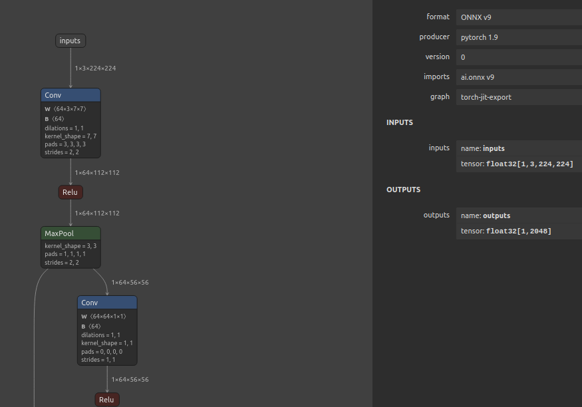Click the producer field pytorch 1.9

[519, 37]
